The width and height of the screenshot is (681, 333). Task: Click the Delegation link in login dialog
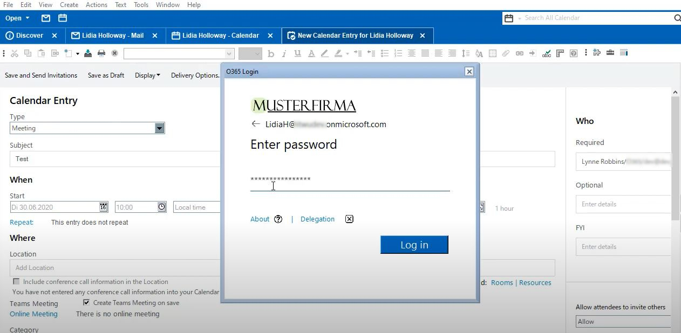(317, 219)
